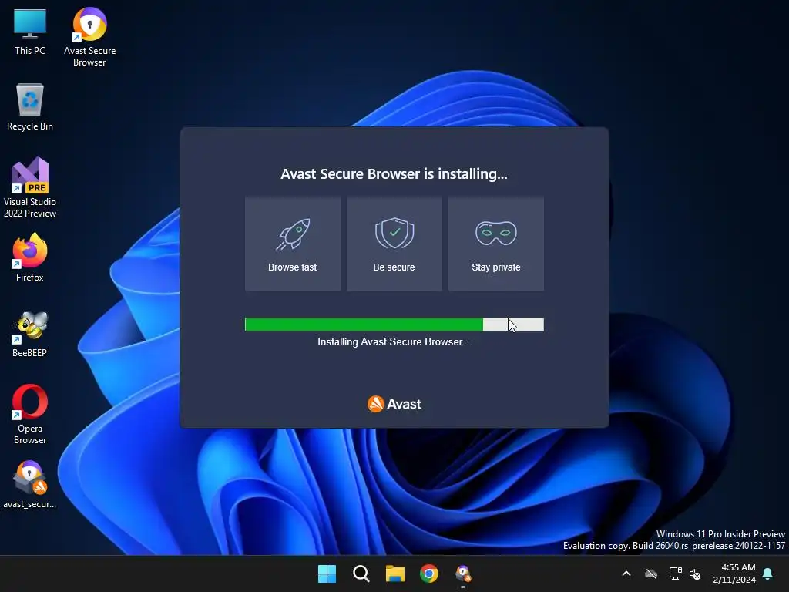Click the Be secure shield icon
The height and width of the screenshot is (592, 789).
click(x=394, y=233)
